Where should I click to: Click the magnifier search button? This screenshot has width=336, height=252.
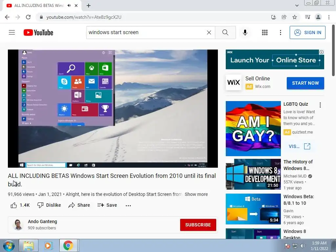(225, 32)
